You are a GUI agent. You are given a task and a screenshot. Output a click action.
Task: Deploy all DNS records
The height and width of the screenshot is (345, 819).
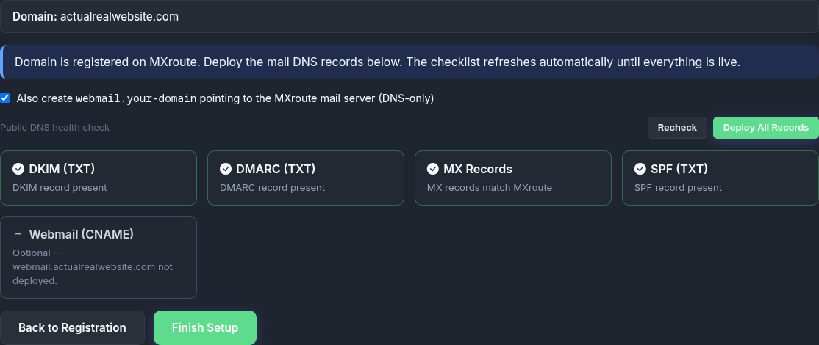766,128
